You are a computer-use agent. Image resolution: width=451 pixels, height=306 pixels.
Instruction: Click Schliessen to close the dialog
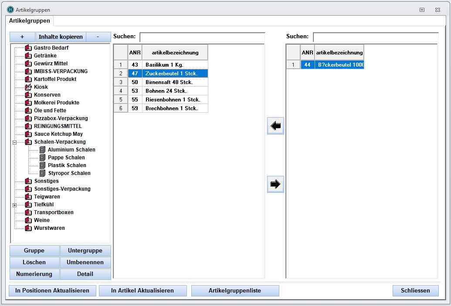[x=415, y=291]
